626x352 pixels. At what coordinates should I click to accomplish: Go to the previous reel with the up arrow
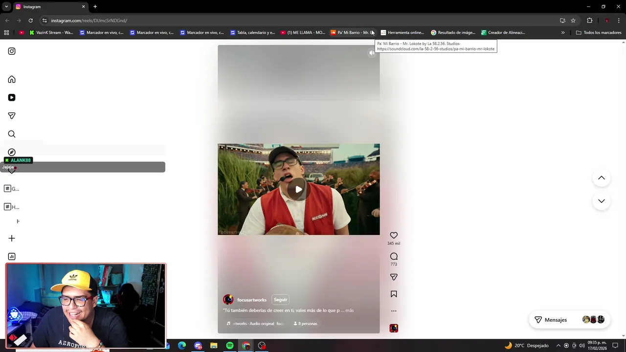coord(602,178)
